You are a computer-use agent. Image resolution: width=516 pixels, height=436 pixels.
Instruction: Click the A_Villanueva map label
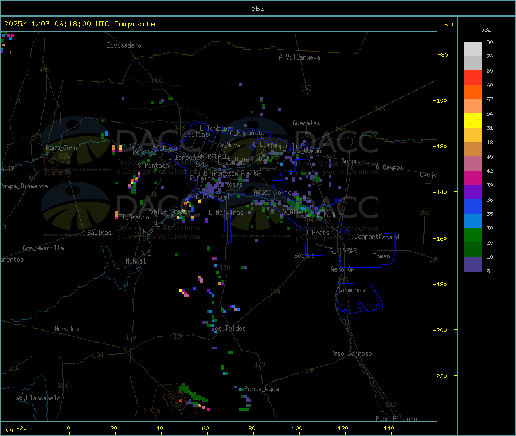tap(299, 57)
